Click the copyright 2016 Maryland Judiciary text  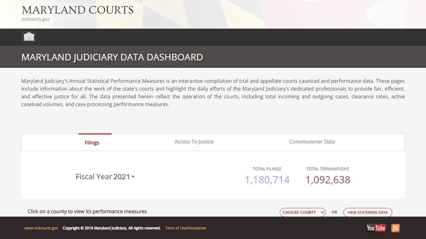tap(112, 228)
